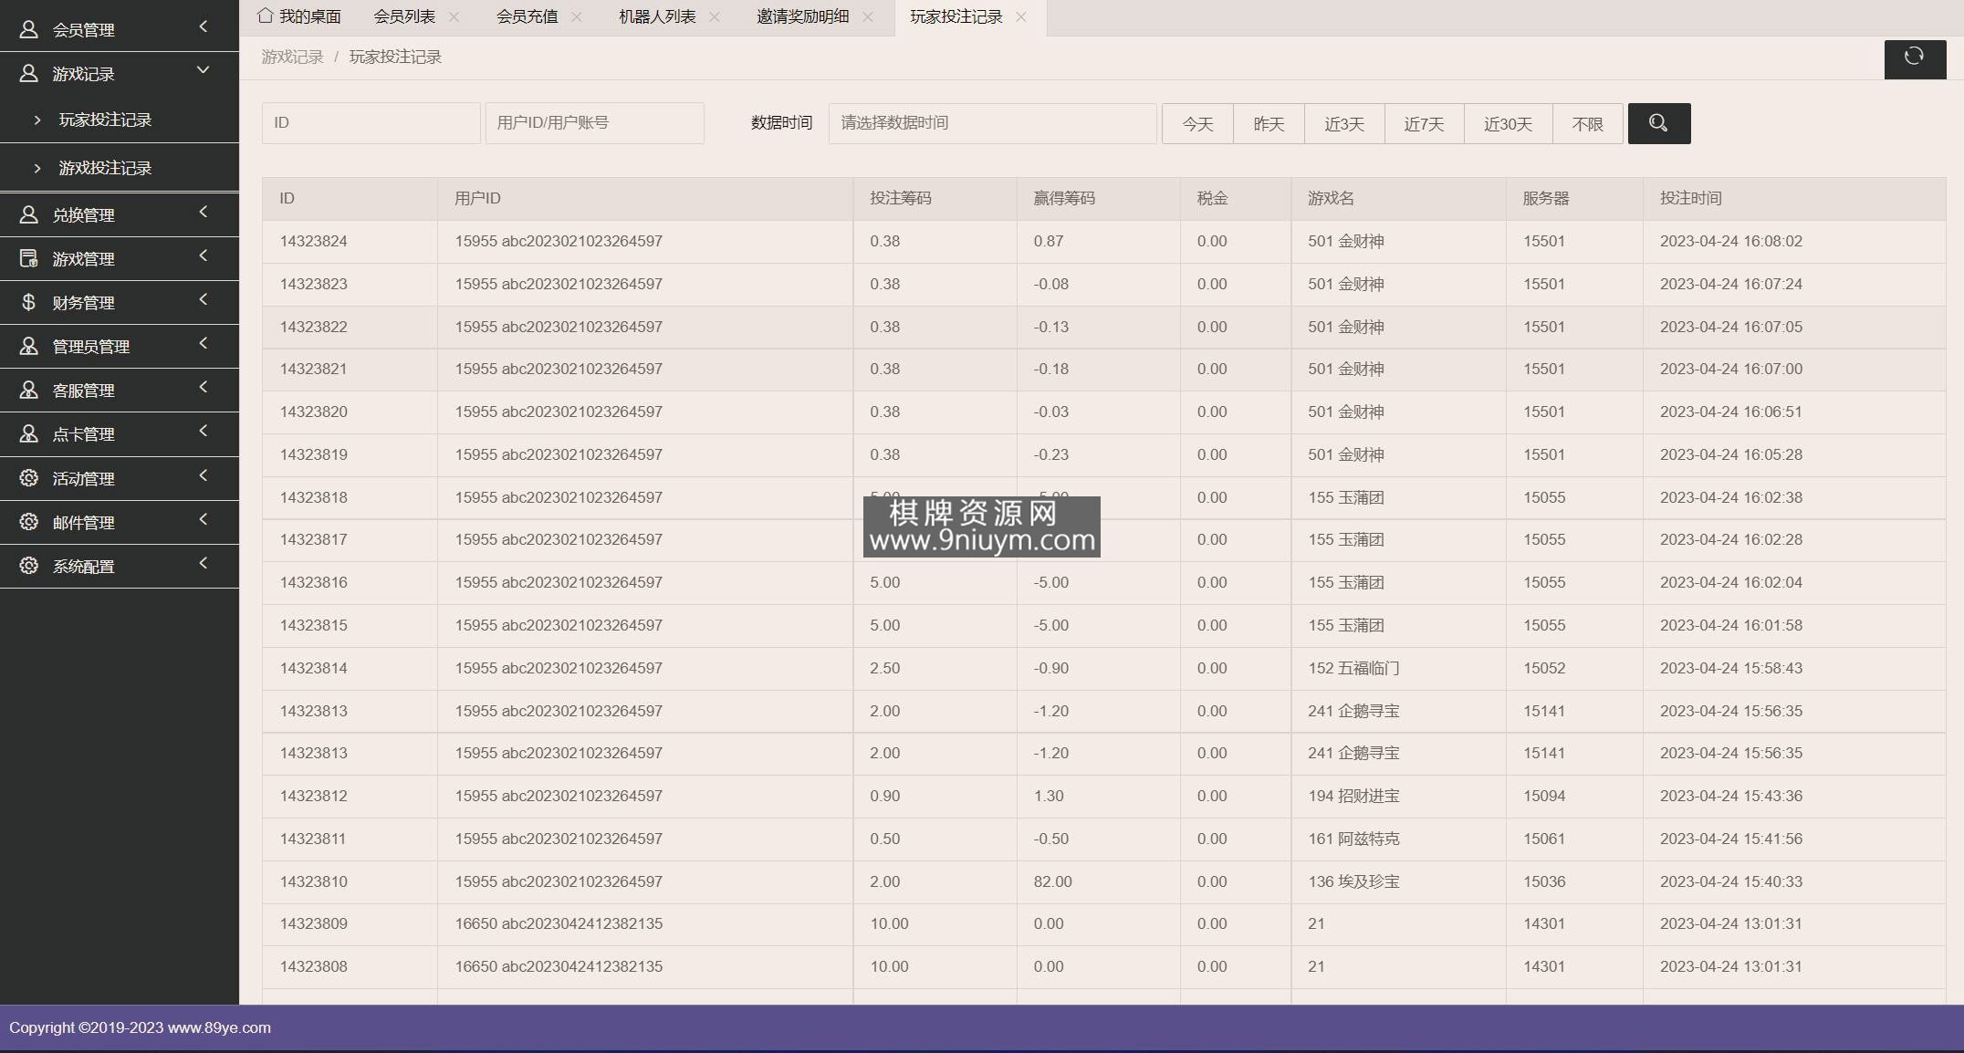Select the 今天 time filter

coord(1196,124)
